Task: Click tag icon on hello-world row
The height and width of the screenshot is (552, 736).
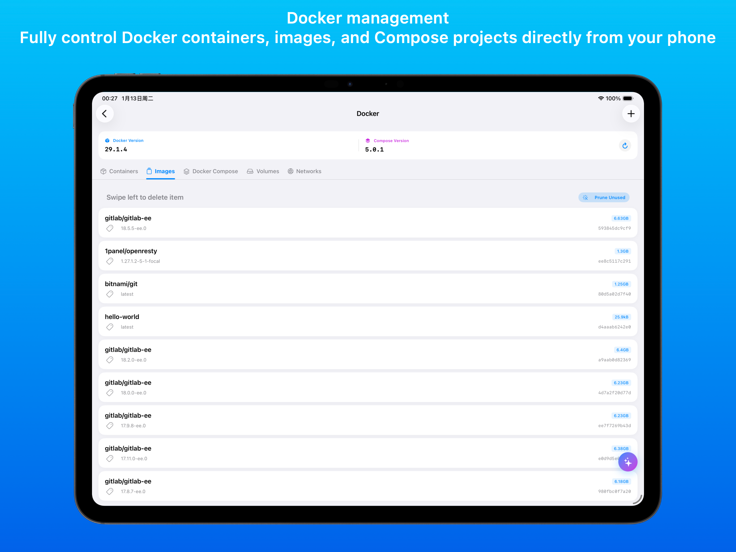Action: point(110,327)
